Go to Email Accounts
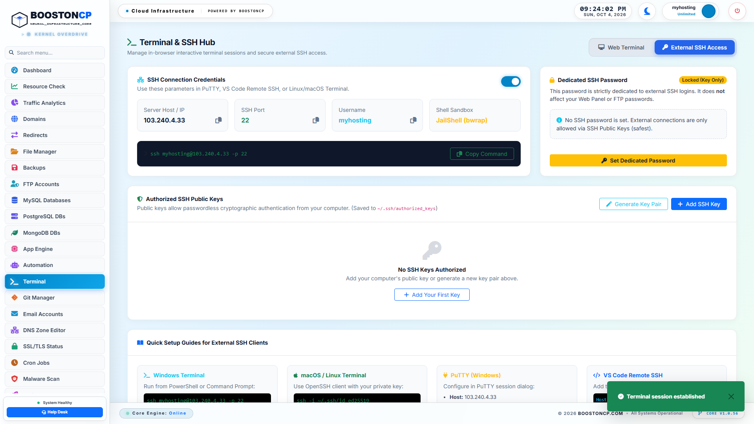This screenshot has height=424, width=754. pos(55,314)
